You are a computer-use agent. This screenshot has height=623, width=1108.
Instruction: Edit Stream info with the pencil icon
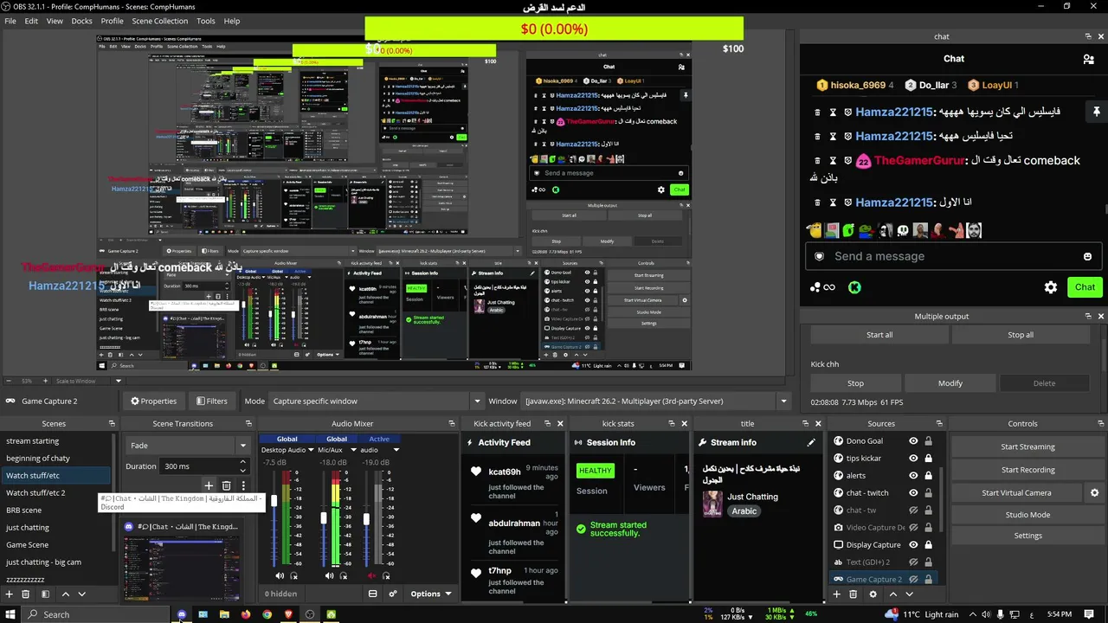coord(811,442)
